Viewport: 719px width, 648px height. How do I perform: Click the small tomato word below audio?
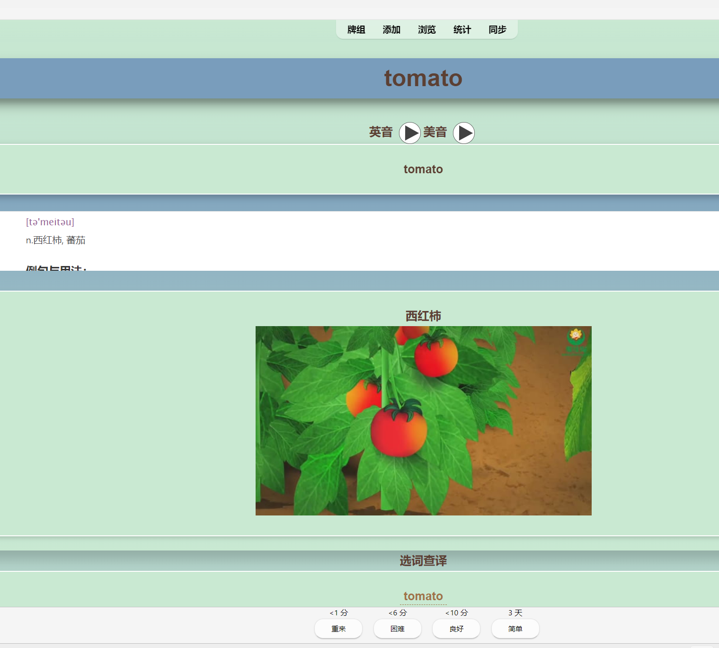423,169
